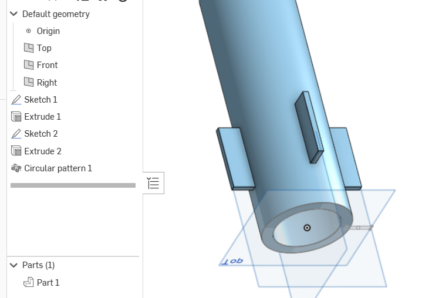The width and height of the screenshot is (422, 298).
Task: Collapse the Default geometry group
Action: (13, 13)
